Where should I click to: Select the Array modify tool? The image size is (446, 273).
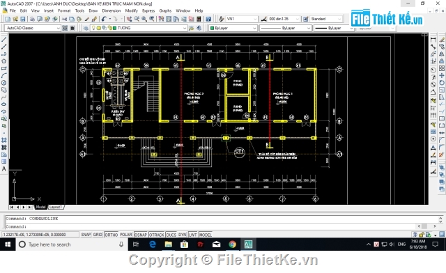tap(442, 68)
